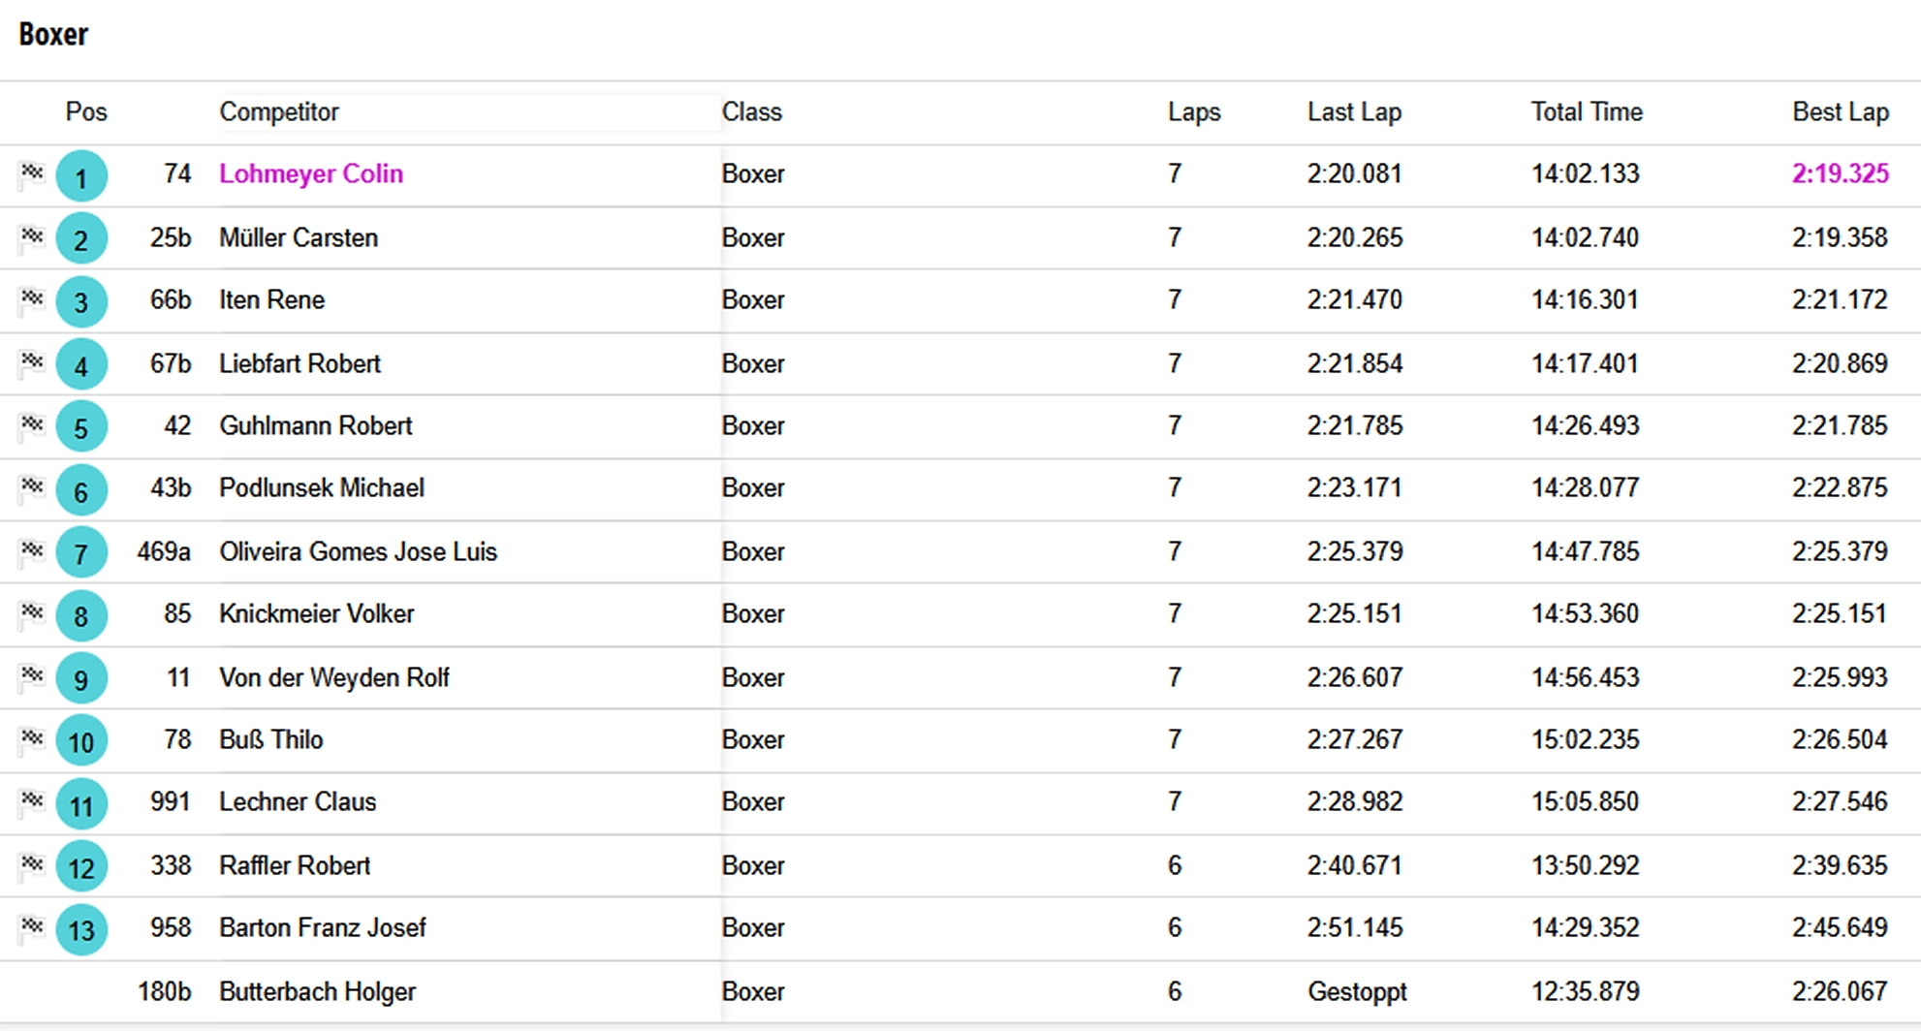Click the Boxer group heading

point(53,35)
